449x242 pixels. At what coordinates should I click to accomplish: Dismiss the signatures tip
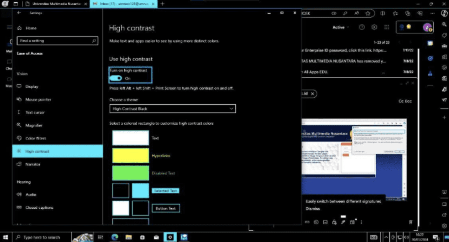(313, 209)
